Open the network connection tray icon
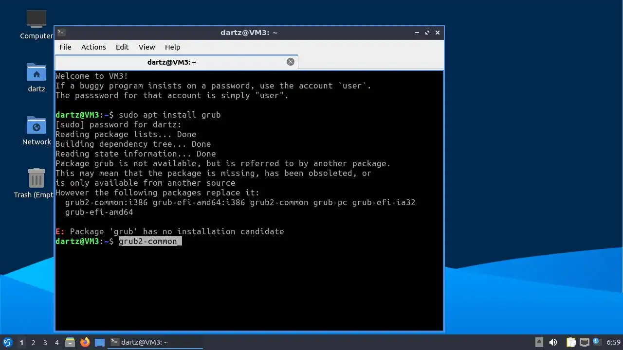 (x=585, y=342)
